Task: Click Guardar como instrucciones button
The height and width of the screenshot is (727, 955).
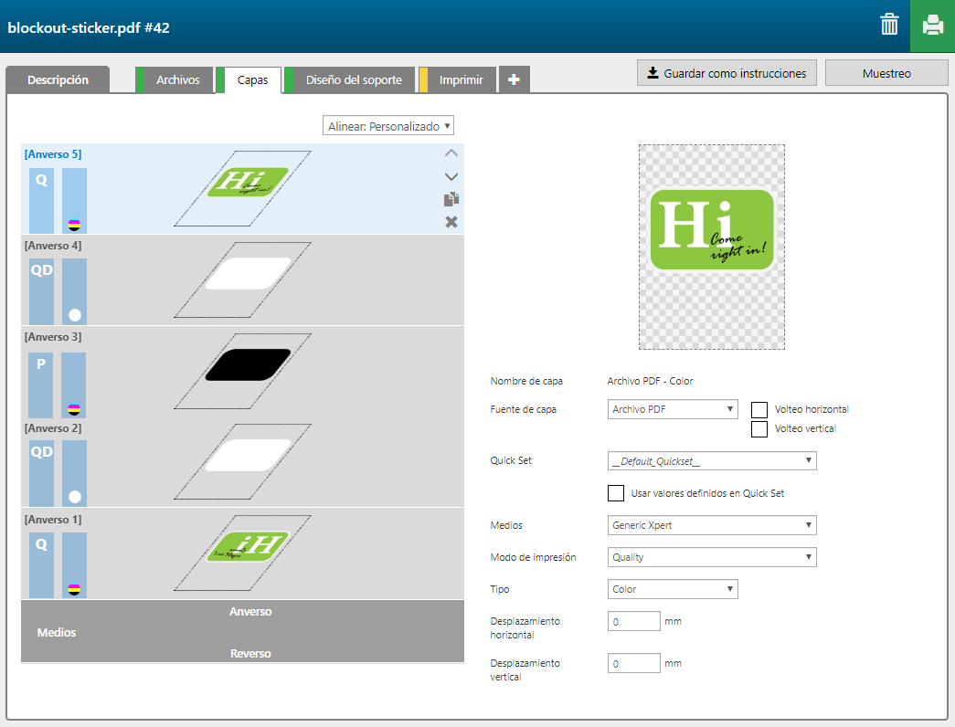Action: point(727,73)
